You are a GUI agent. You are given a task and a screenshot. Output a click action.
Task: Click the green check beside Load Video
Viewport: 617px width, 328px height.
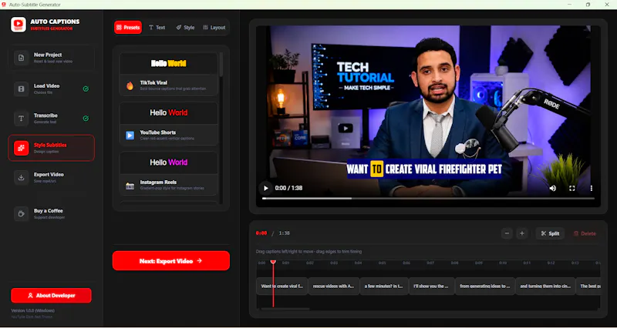(86, 89)
